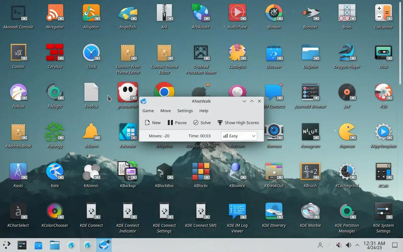The width and height of the screenshot is (403, 252).
Task: Open the Artikulate desktop icon
Action: tap(201, 16)
